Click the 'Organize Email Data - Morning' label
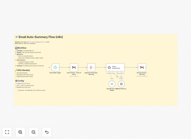The height and width of the screenshot is (139, 191). point(91,73)
